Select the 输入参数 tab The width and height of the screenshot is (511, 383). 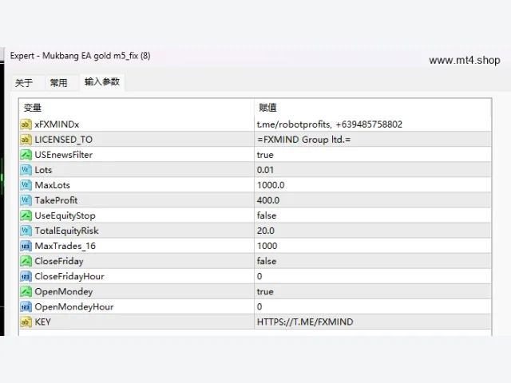coord(102,81)
